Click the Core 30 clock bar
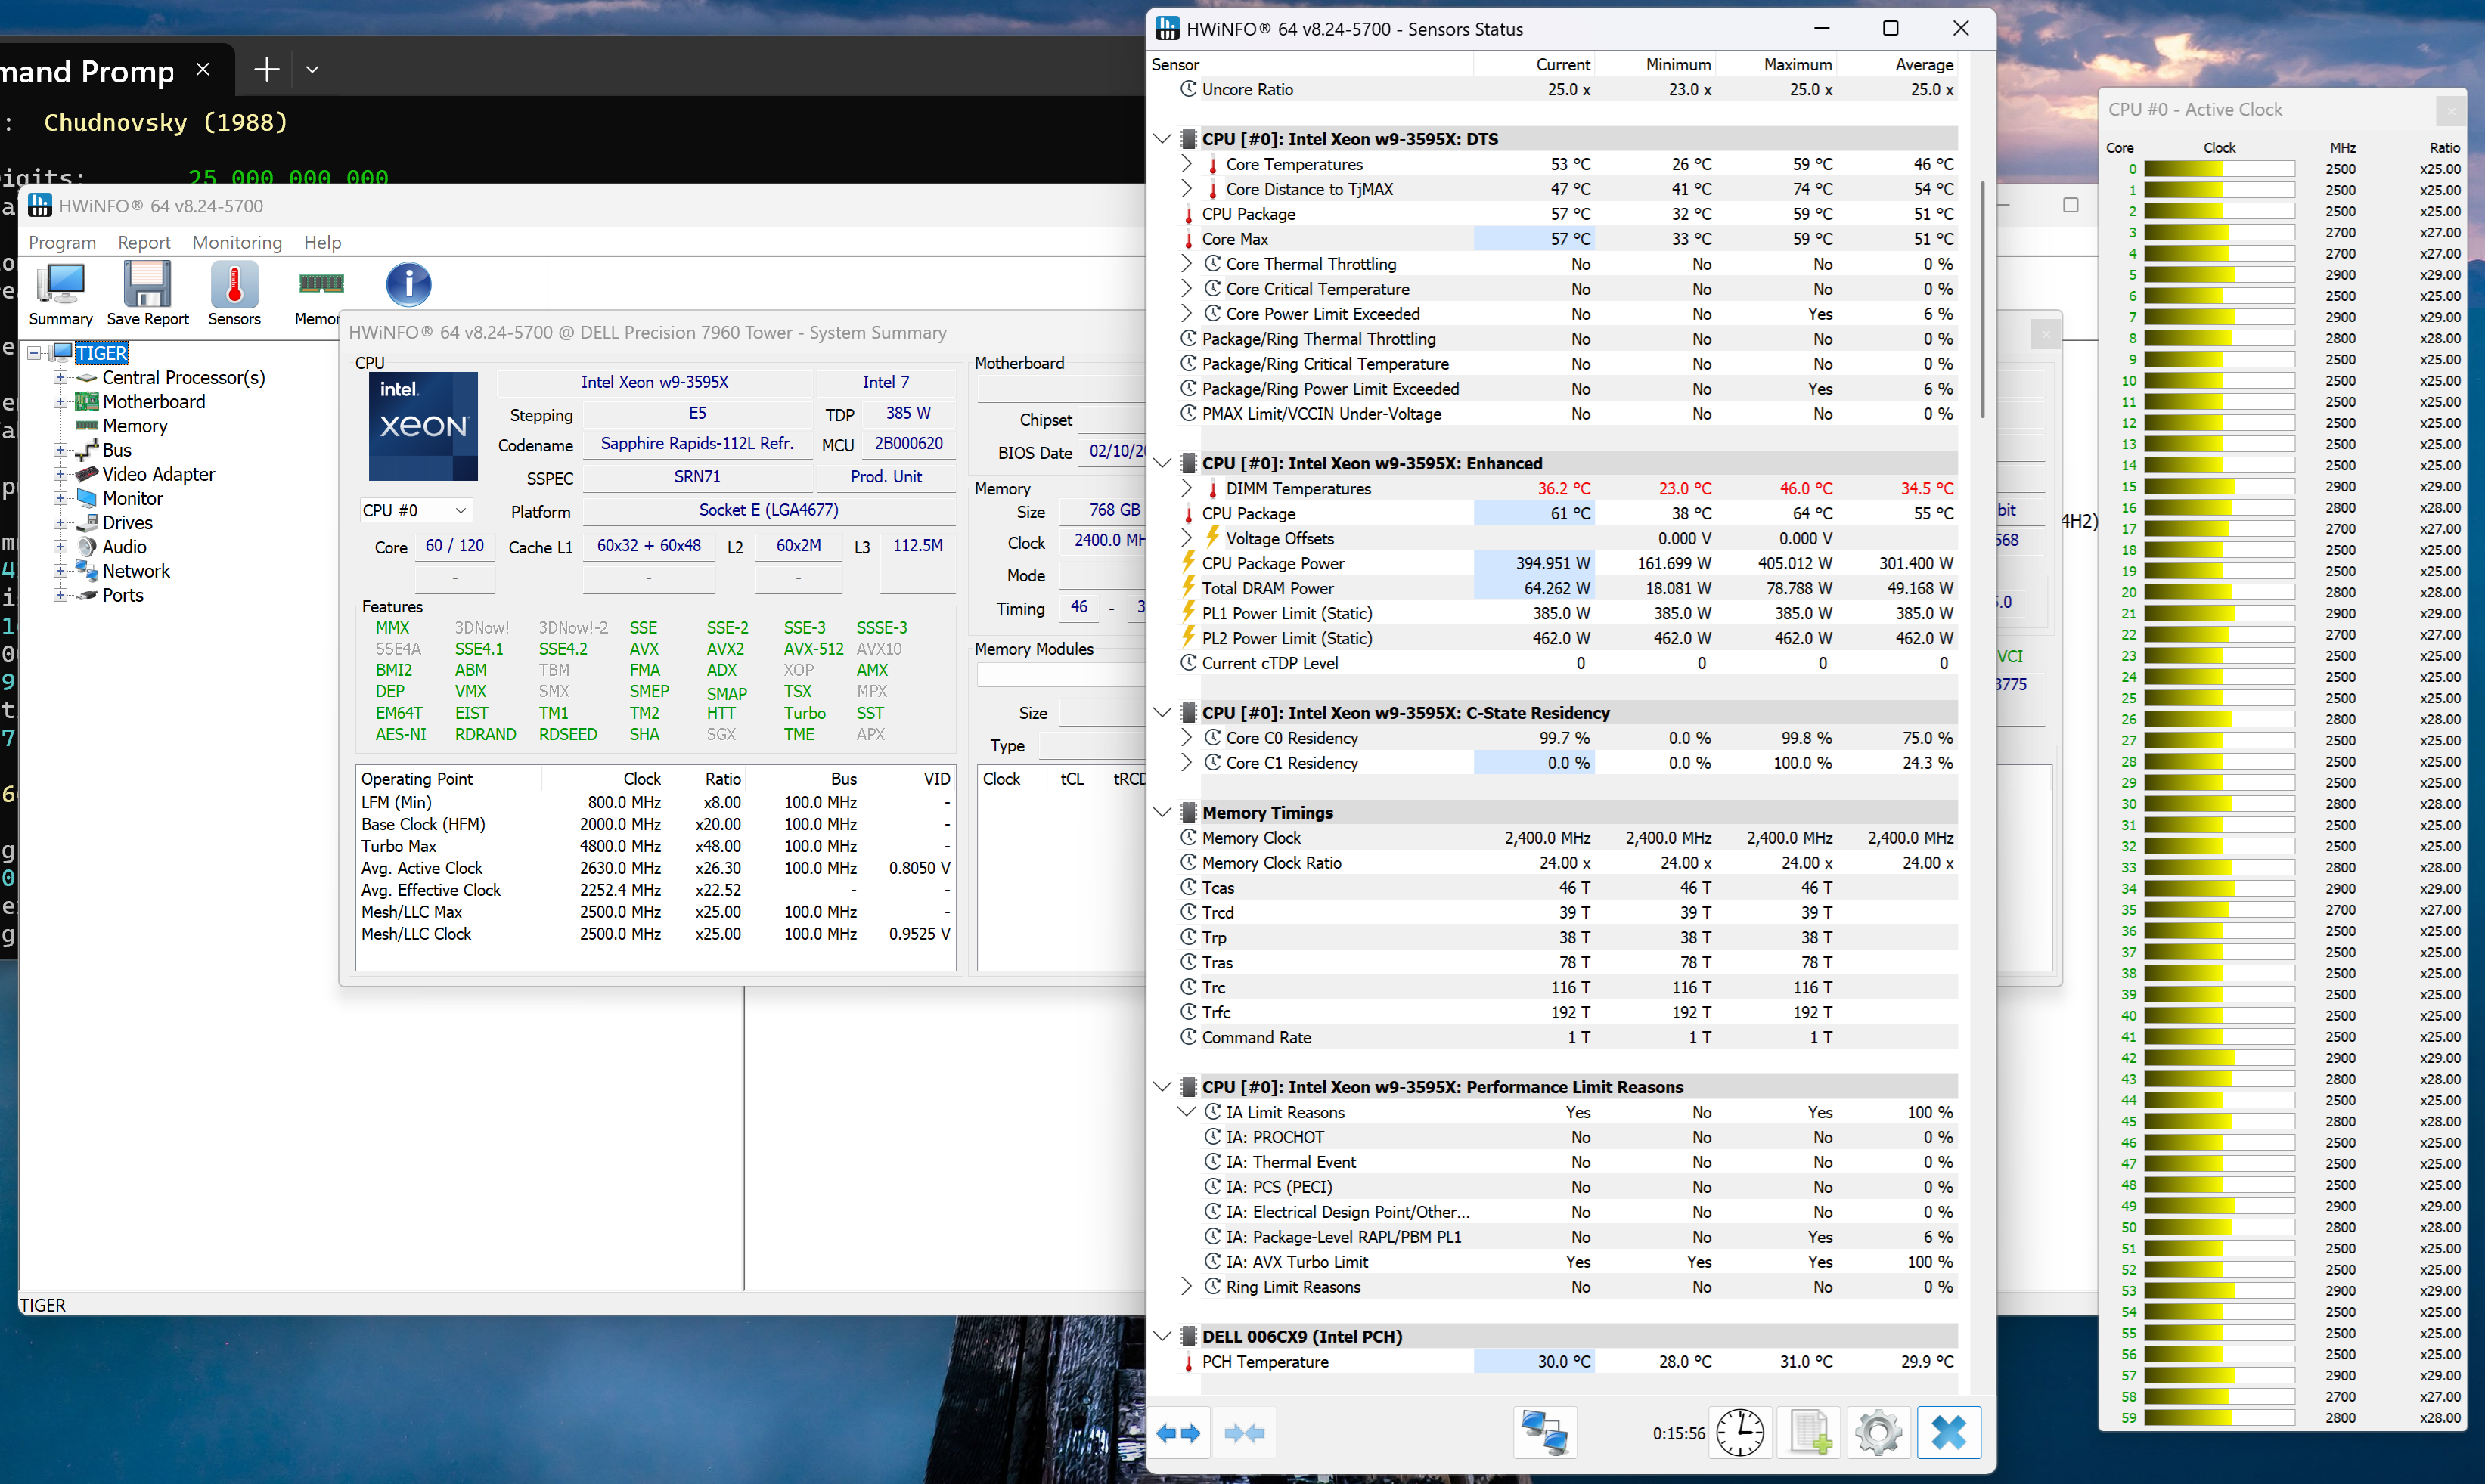Image resolution: width=2485 pixels, height=1484 pixels. [2218, 804]
